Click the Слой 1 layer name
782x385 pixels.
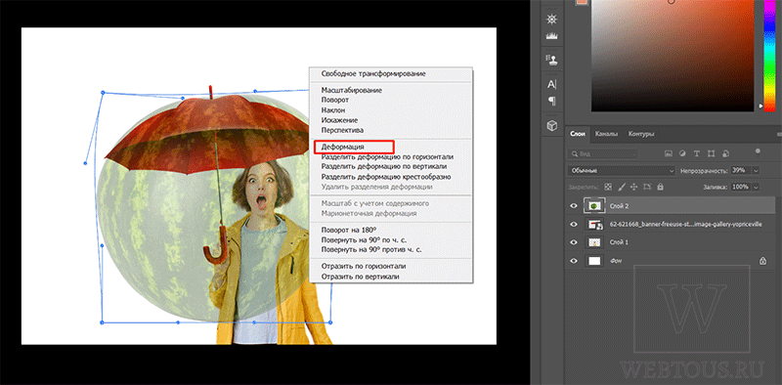click(620, 242)
